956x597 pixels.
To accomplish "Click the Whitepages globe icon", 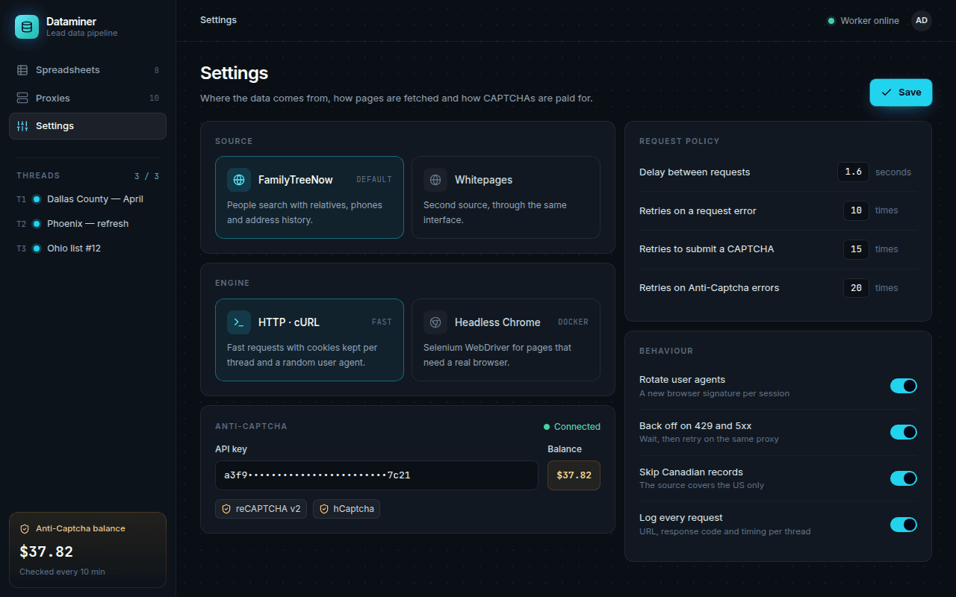I will point(435,180).
